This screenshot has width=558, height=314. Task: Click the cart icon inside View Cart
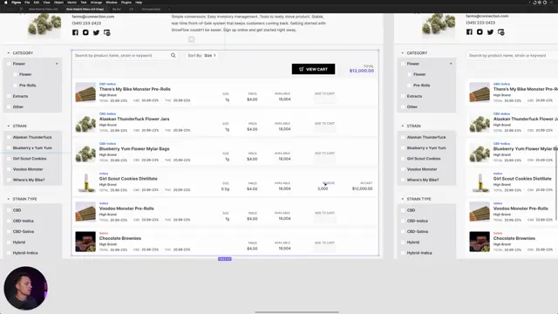[x=302, y=69]
